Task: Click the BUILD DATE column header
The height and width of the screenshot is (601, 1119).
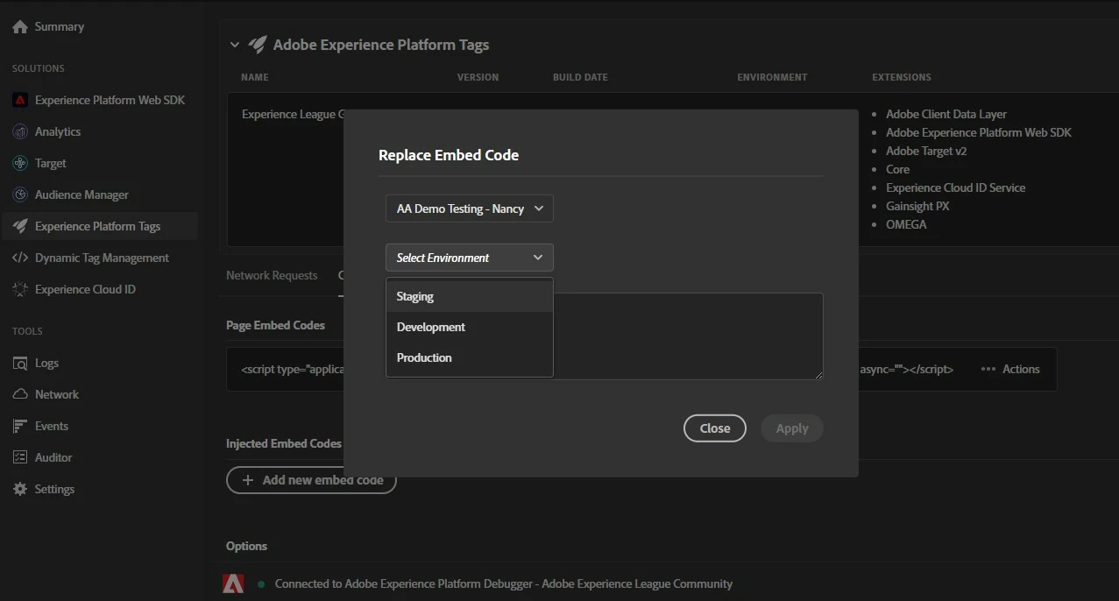Action: coord(580,77)
